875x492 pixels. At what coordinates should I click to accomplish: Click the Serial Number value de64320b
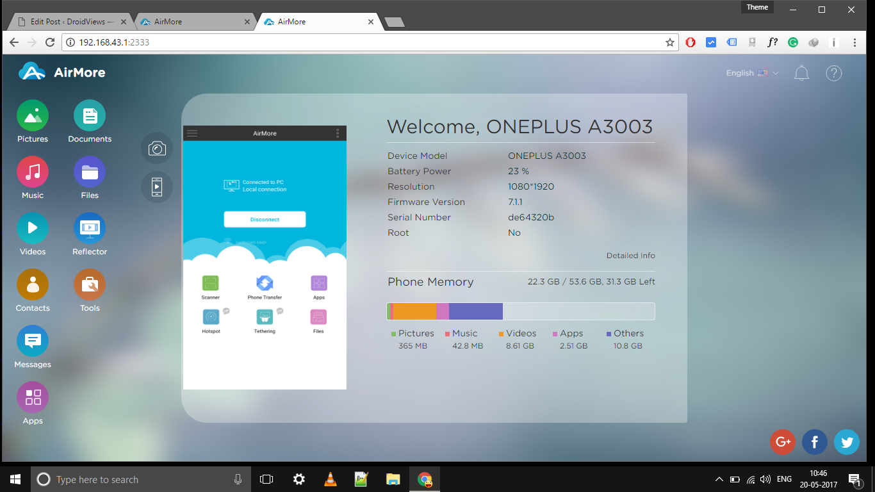pos(531,217)
